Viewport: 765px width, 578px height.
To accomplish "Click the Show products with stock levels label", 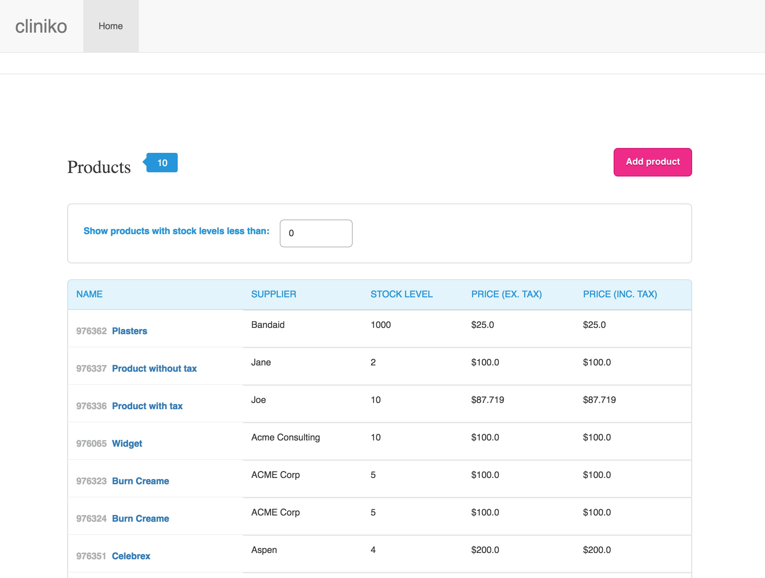I will [176, 231].
